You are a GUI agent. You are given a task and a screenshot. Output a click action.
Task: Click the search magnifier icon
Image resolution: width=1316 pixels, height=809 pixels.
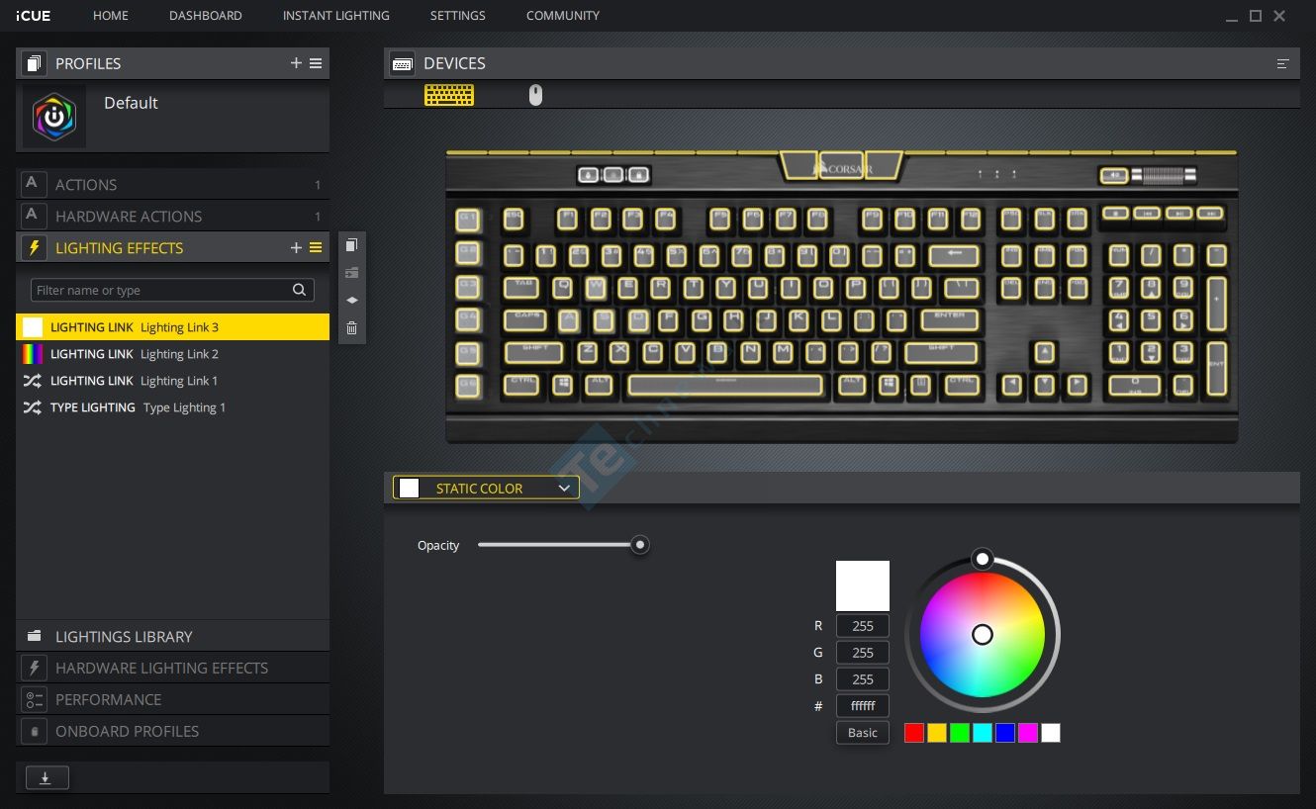point(299,290)
